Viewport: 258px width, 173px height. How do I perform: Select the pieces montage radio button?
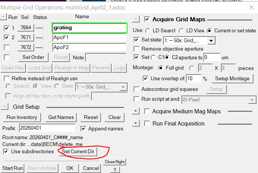point(192,68)
